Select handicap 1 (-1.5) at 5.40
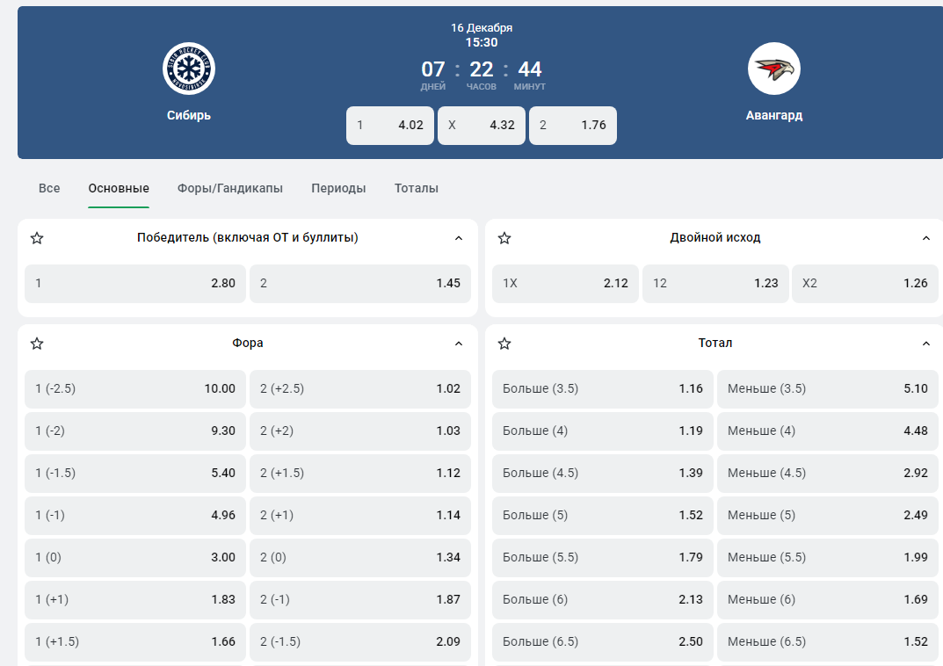943x666 pixels. (x=135, y=473)
